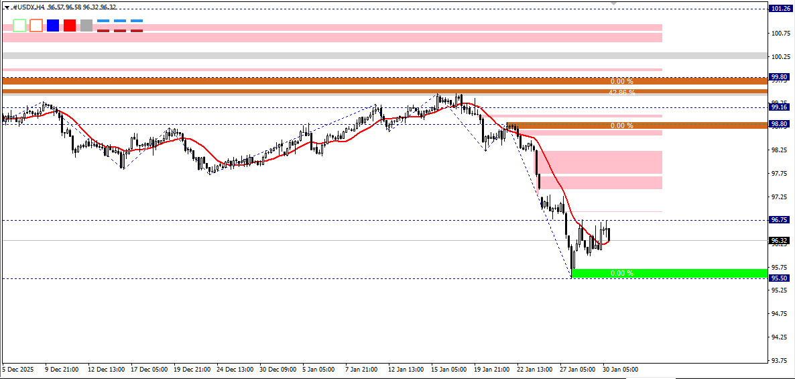The height and width of the screenshot is (379, 795).
Task: Click the 27 Jan 05:00 time label
Action: coord(578,370)
